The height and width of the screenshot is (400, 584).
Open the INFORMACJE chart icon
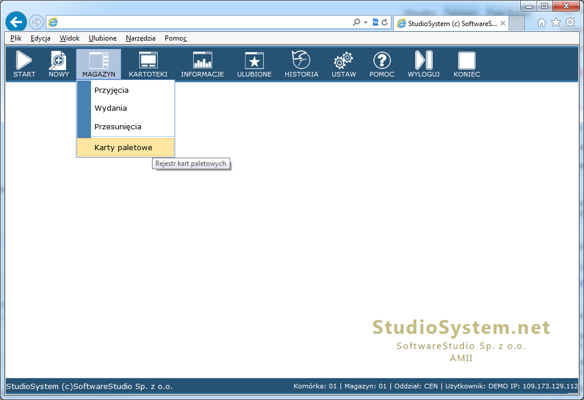pyautogui.click(x=202, y=64)
